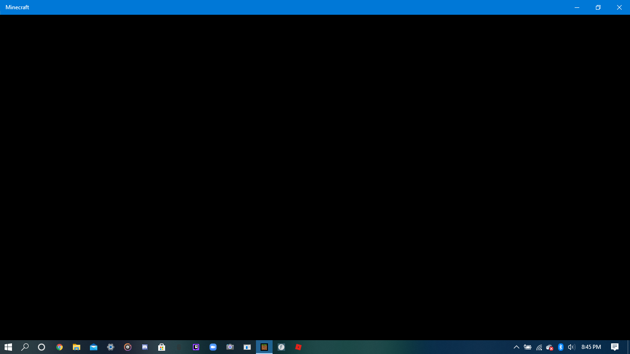Open the Microsoft Store shopping bag icon
This screenshot has width=630, height=354.
[x=162, y=347]
